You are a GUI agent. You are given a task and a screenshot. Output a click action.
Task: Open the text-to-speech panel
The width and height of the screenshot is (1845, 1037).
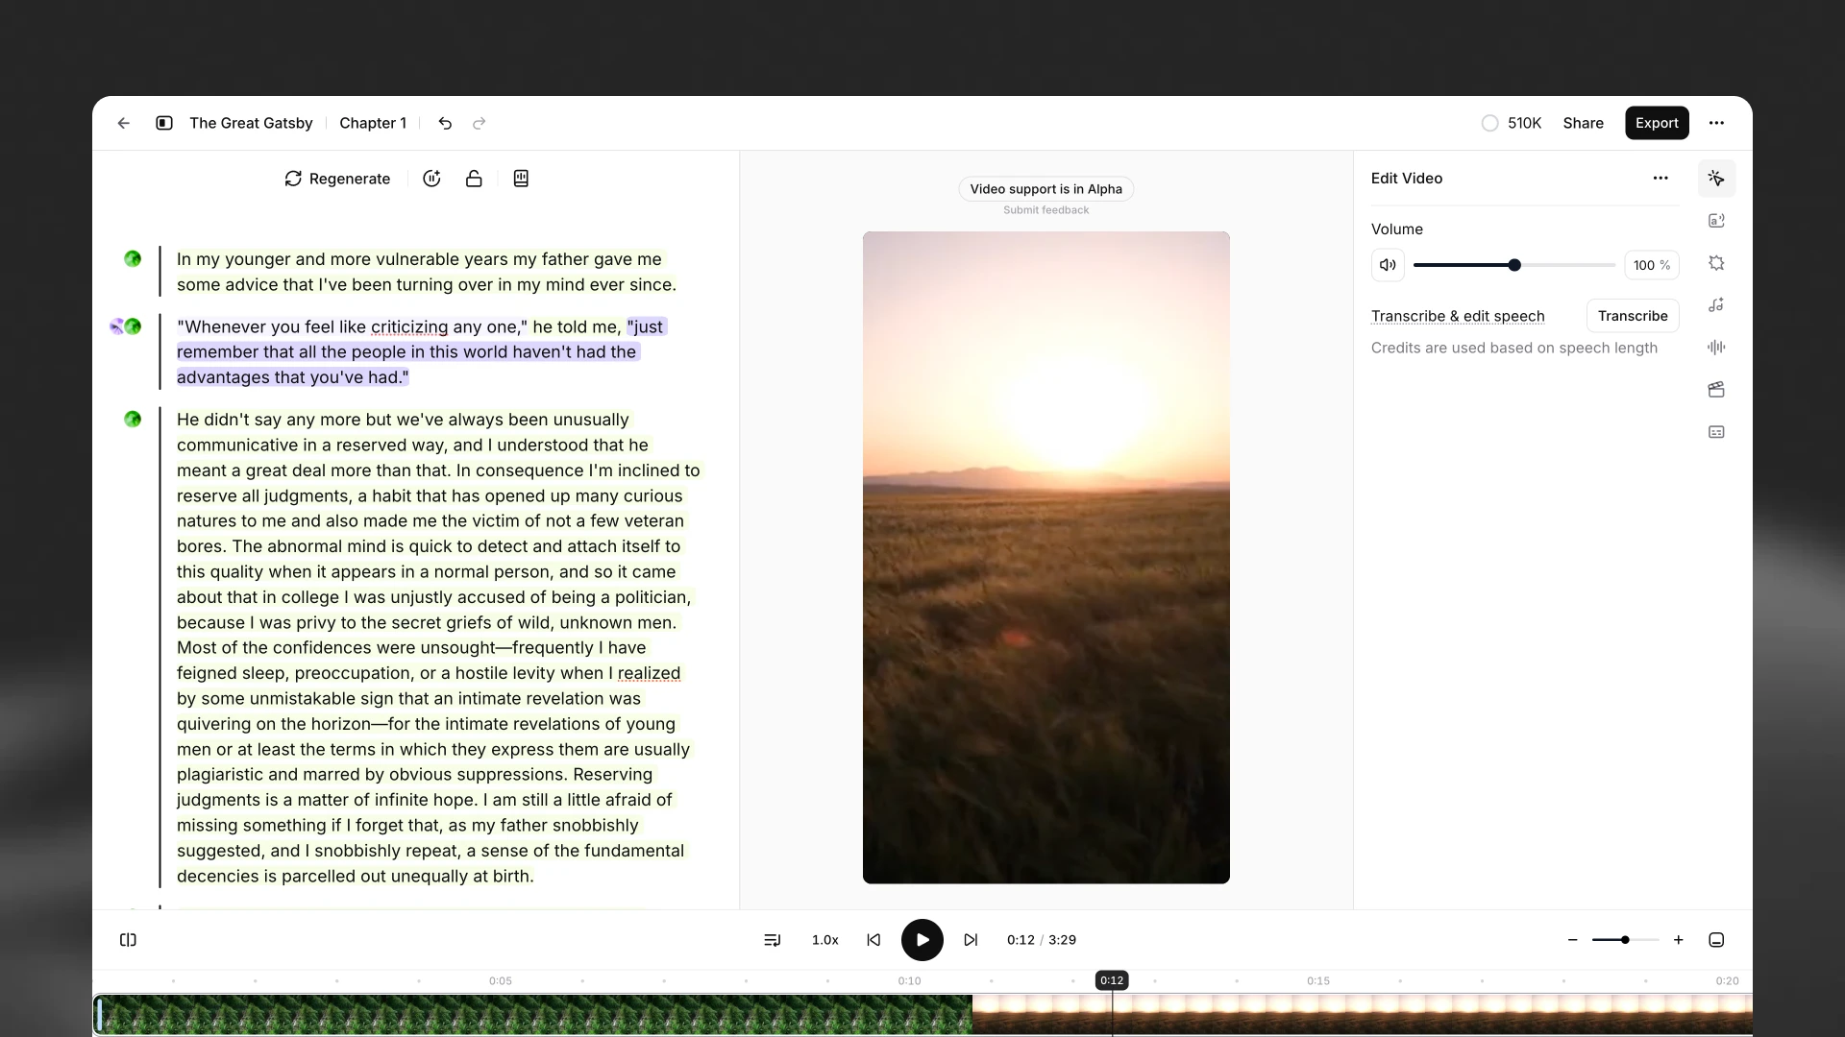point(1717,220)
